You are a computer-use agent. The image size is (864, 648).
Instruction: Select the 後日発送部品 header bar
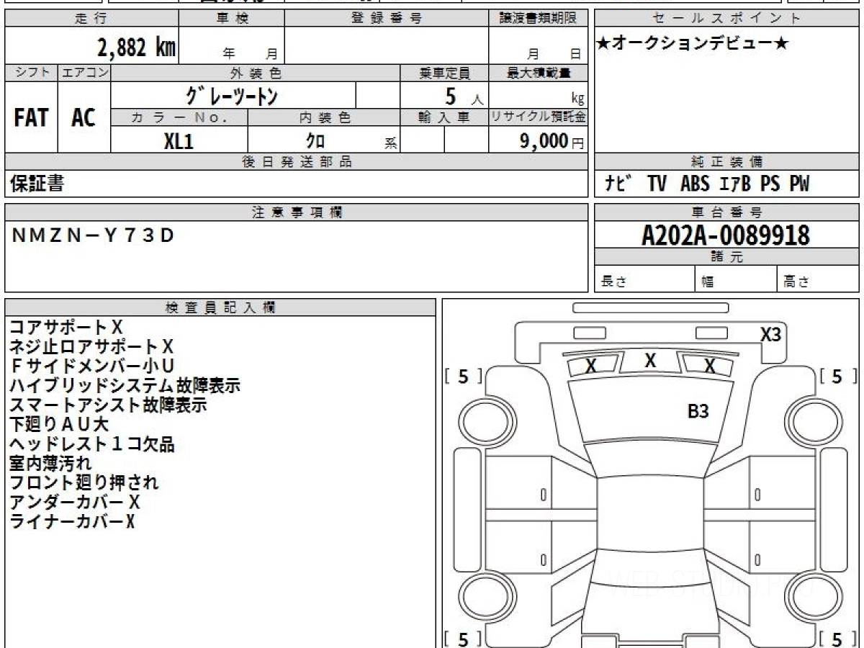coord(297,162)
